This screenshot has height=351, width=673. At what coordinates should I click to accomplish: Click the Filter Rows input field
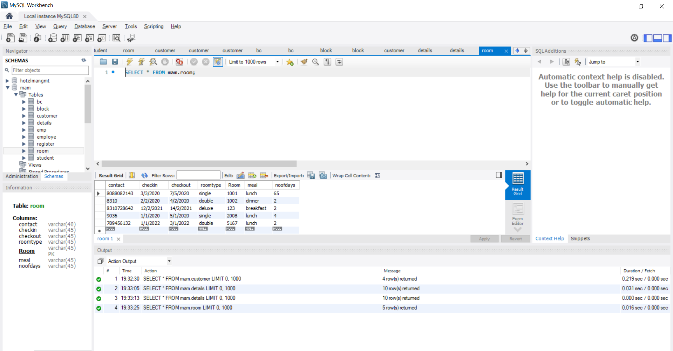(198, 175)
